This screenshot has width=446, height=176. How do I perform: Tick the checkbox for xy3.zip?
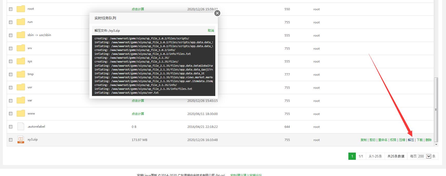[x=11, y=140]
